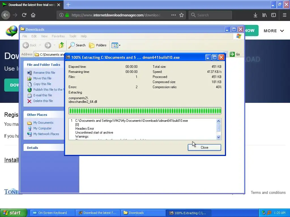Bookmark this page with star icon
Viewport: 290px width, 217px height.
click(x=182, y=15)
